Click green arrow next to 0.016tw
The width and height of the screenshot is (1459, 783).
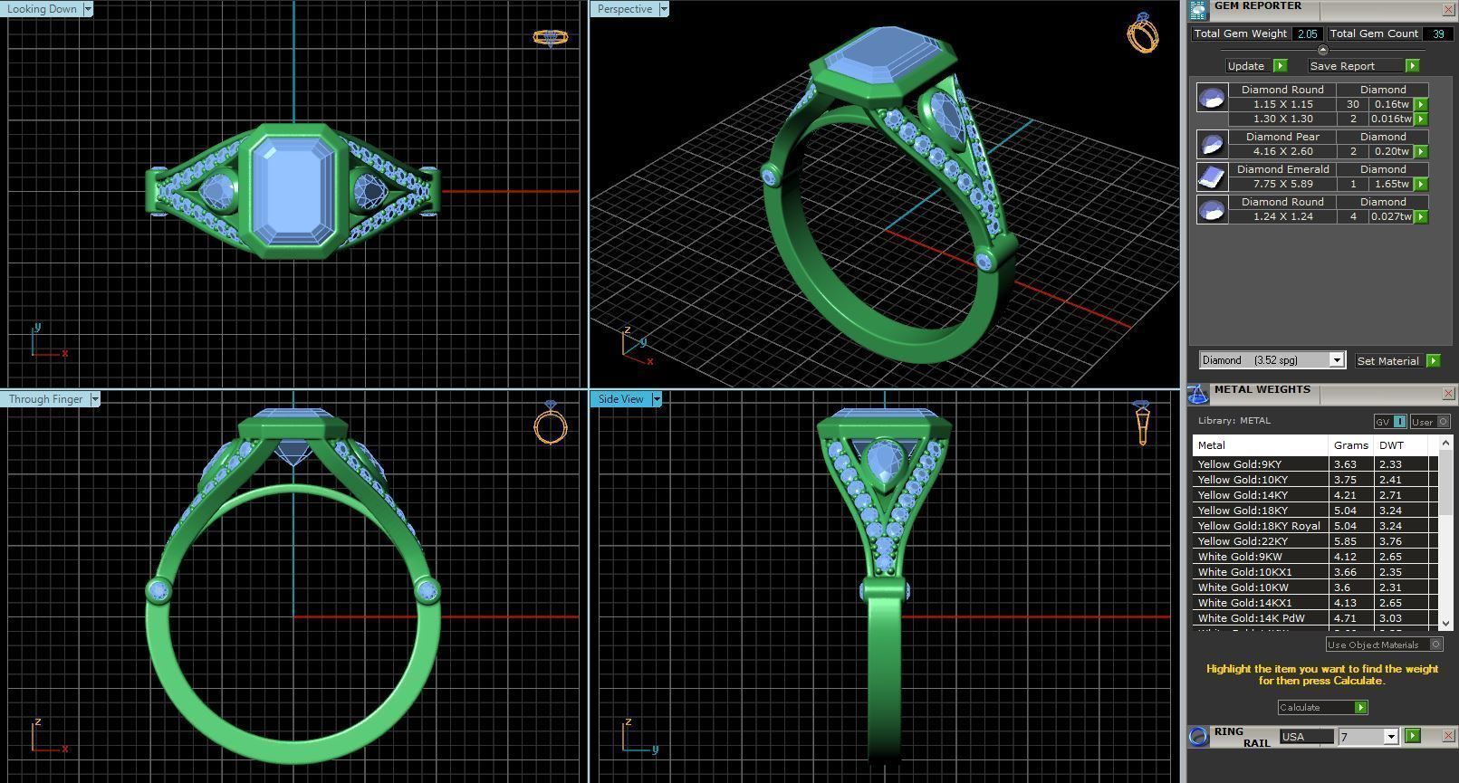(x=1421, y=119)
